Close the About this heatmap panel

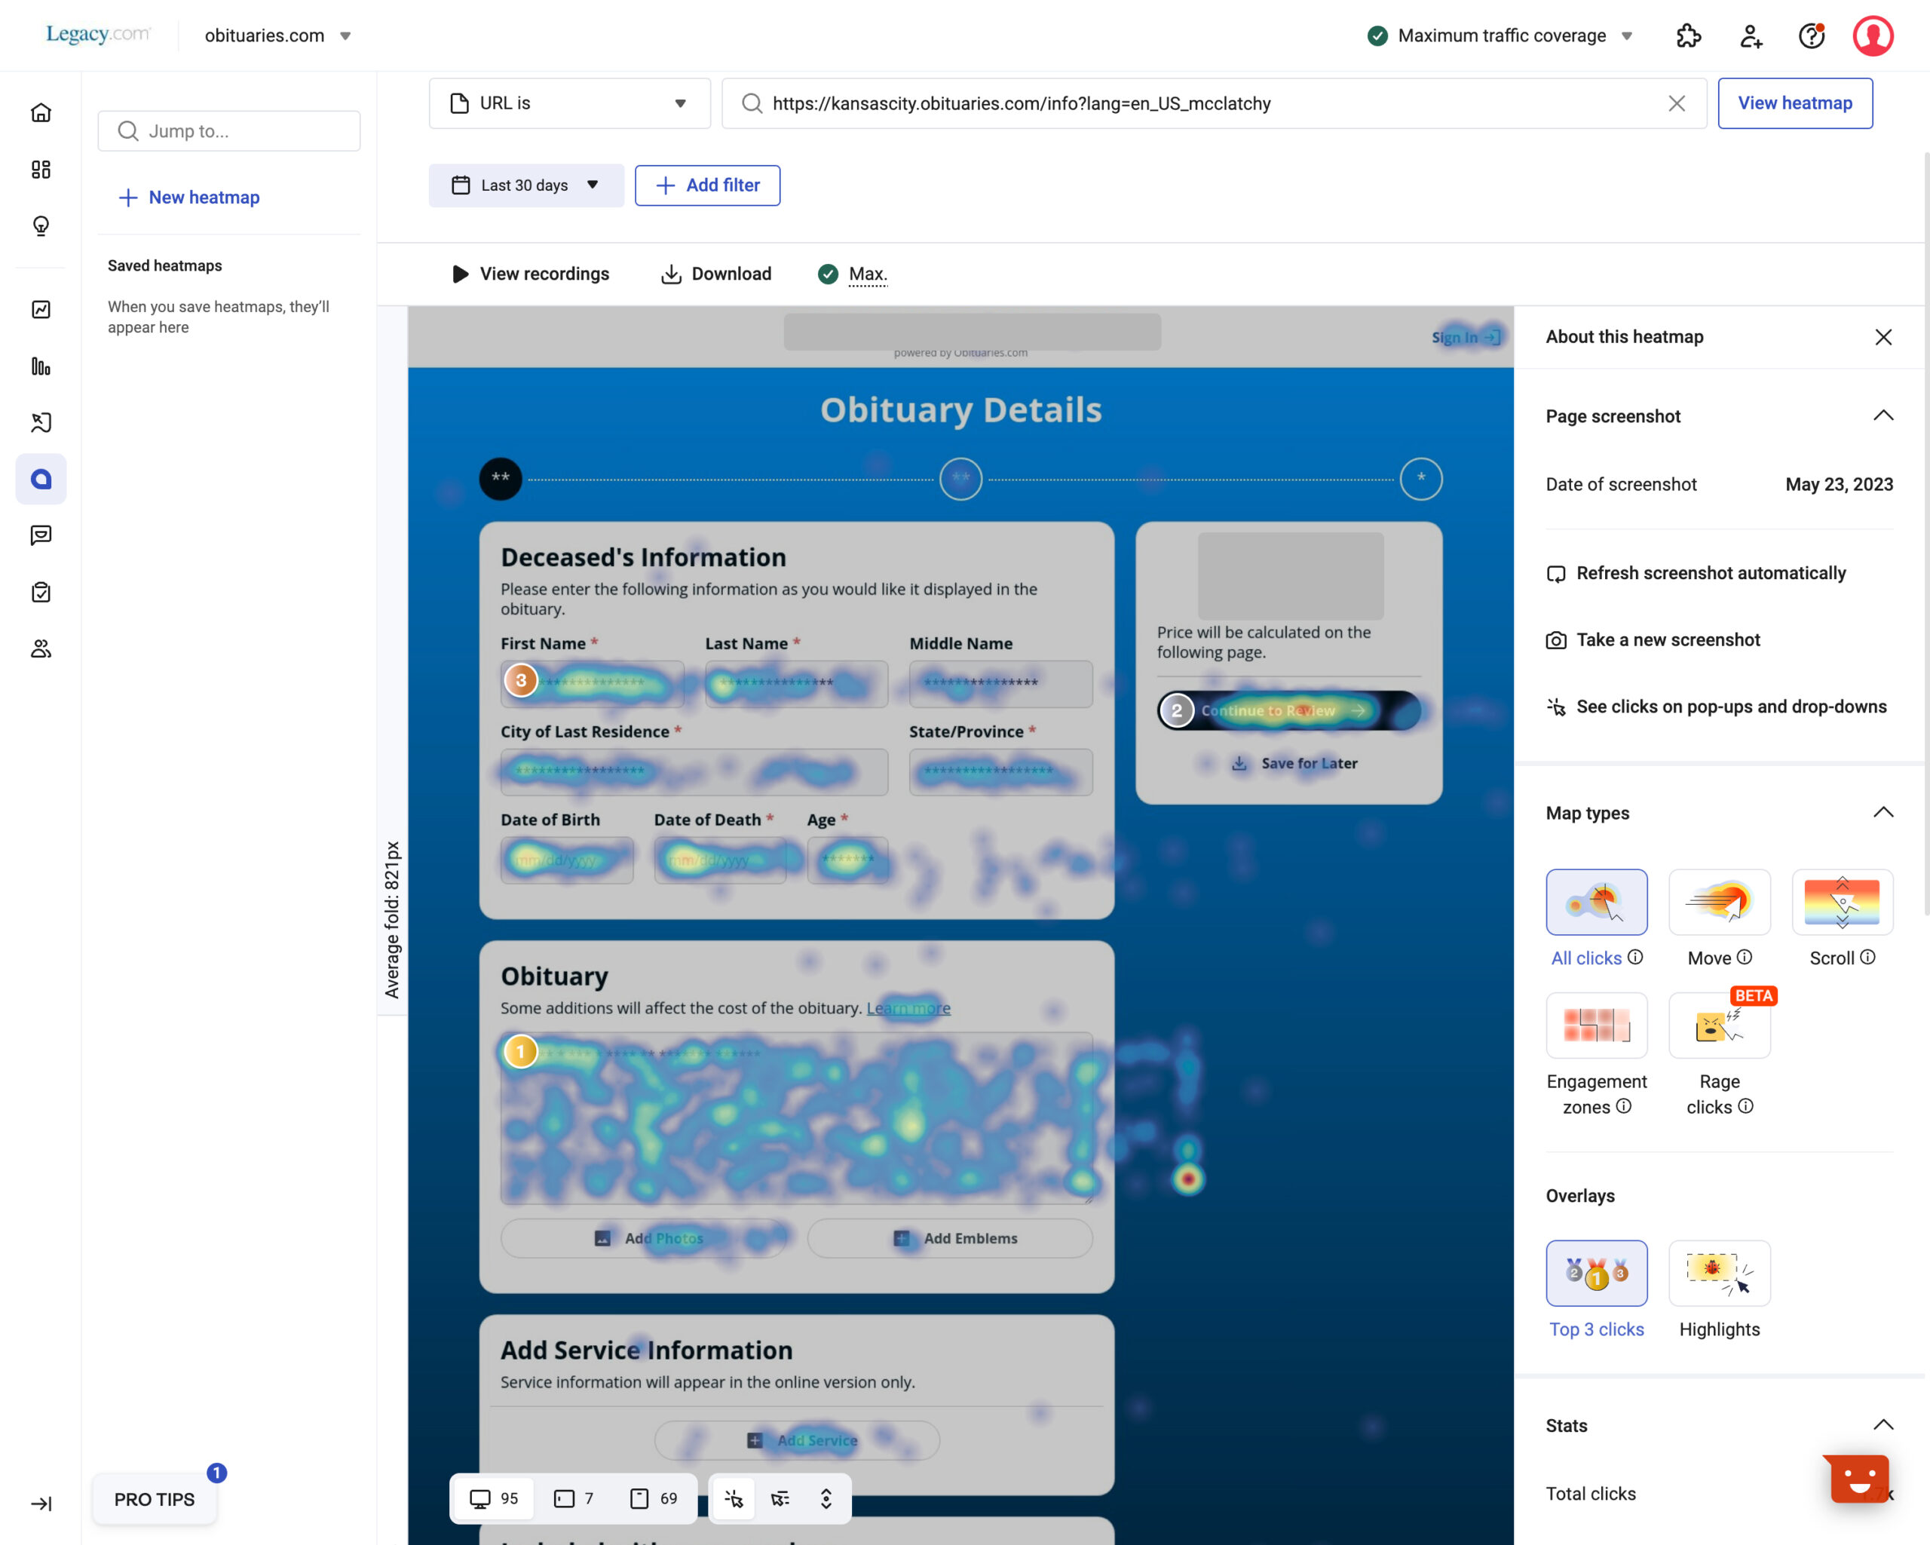[1883, 336]
